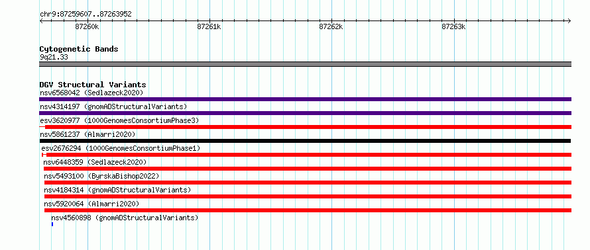The width and height of the screenshot is (590, 250).
Task: Click the 87260k ruler tick label
Action: click(x=88, y=26)
